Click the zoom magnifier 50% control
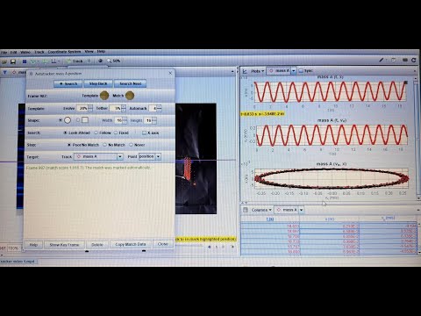The image size is (421, 316). [x=114, y=61]
